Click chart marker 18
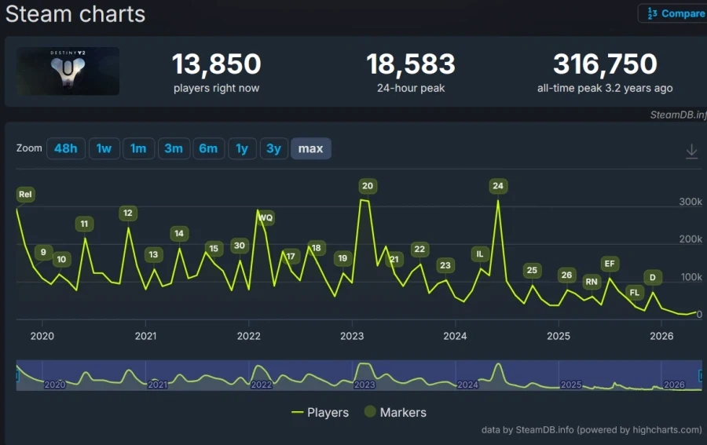This screenshot has width=707, height=445. [x=317, y=248]
